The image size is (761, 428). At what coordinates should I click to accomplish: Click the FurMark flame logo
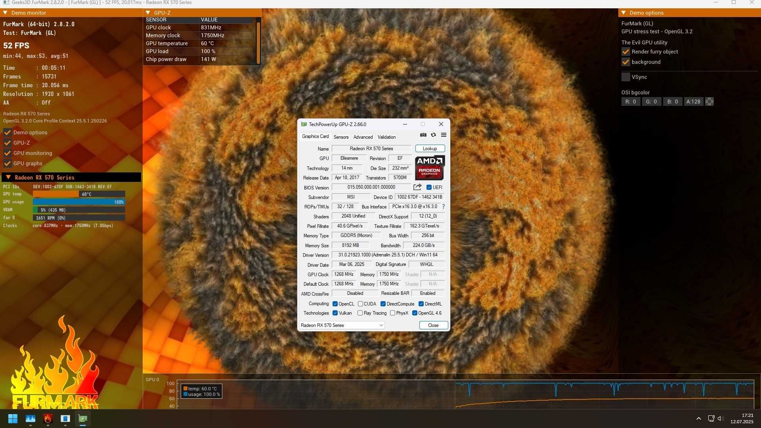55,363
